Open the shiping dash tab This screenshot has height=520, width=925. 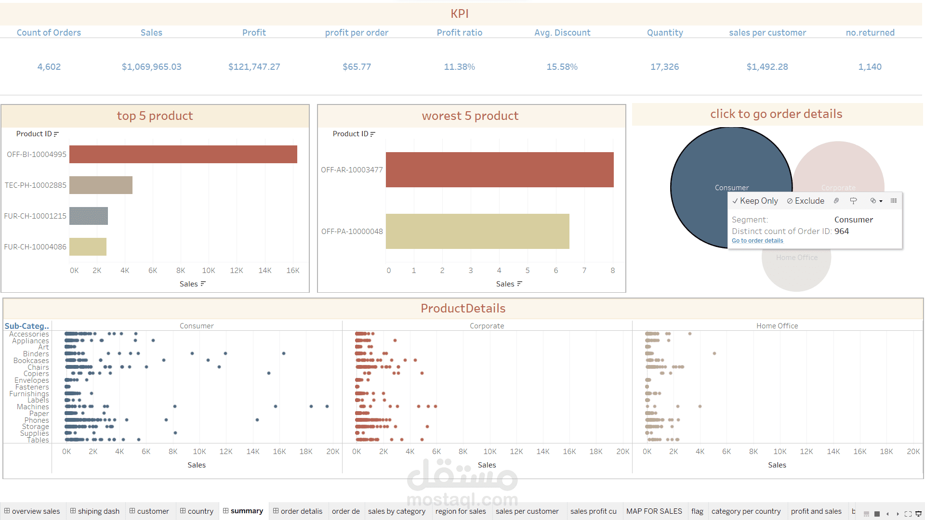click(x=95, y=511)
